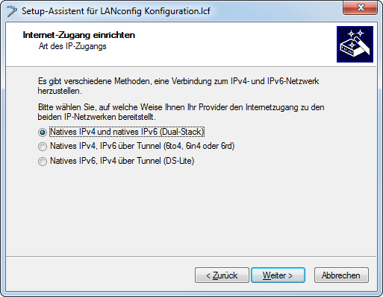Cancel the wizard via Abbrechen
The width and height of the screenshot is (383, 297).
click(341, 275)
